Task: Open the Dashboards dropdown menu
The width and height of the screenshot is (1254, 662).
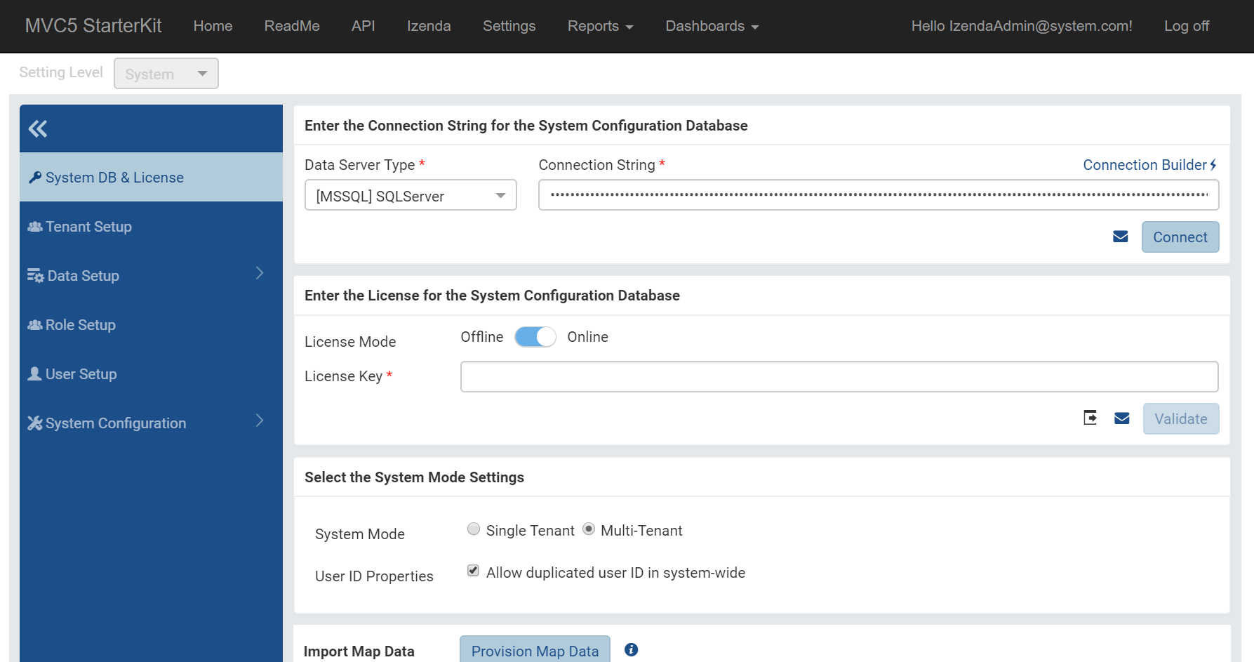Action: tap(712, 26)
